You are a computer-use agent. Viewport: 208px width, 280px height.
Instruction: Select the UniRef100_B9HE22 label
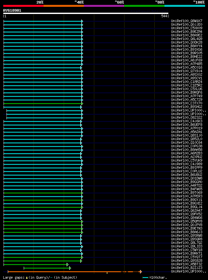[x=187, y=57]
